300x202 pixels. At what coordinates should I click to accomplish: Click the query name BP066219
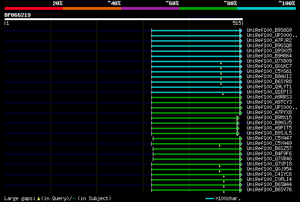click(18, 15)
